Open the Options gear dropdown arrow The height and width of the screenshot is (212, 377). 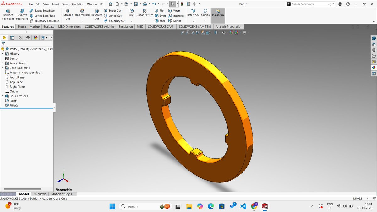pos(199,4)
